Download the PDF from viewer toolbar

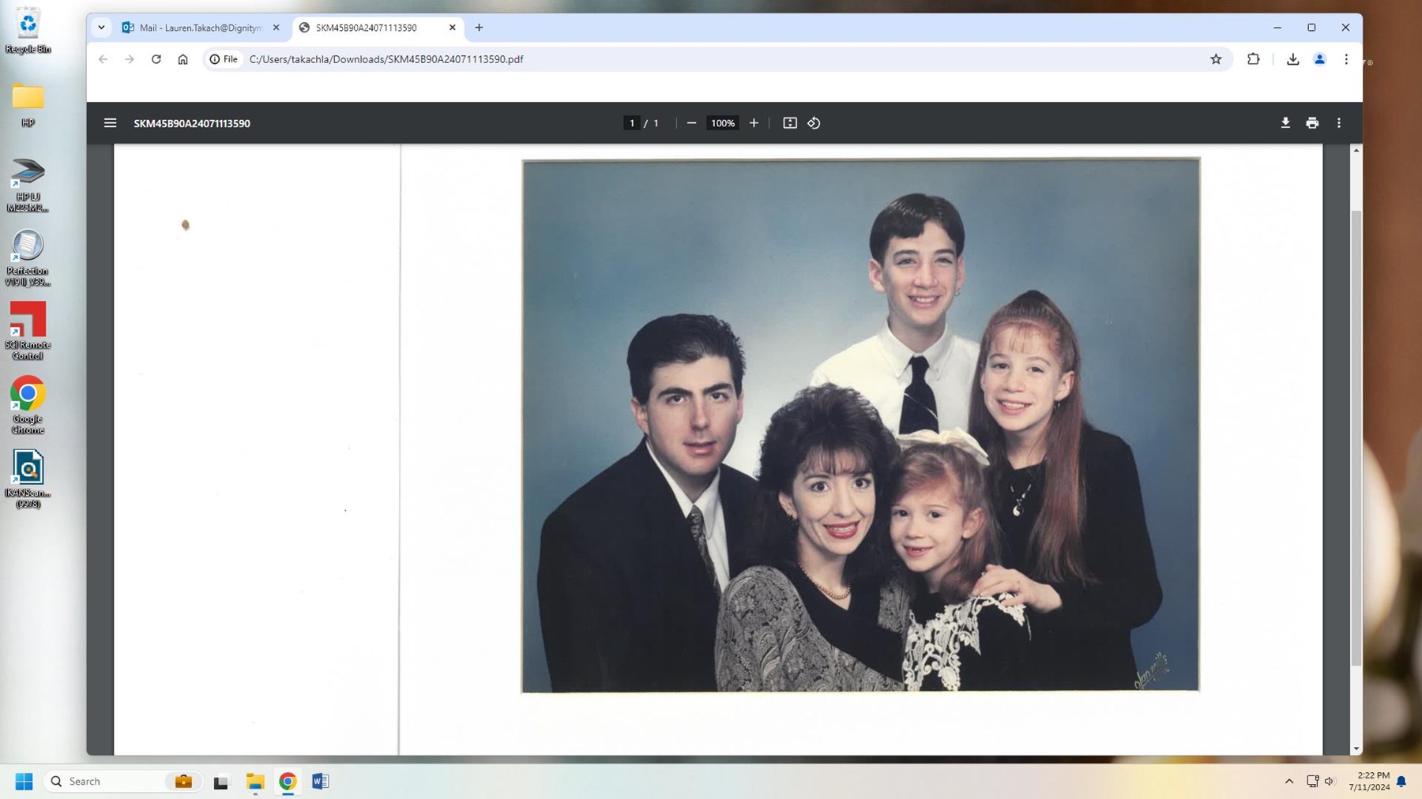[x=1285, y=123]
